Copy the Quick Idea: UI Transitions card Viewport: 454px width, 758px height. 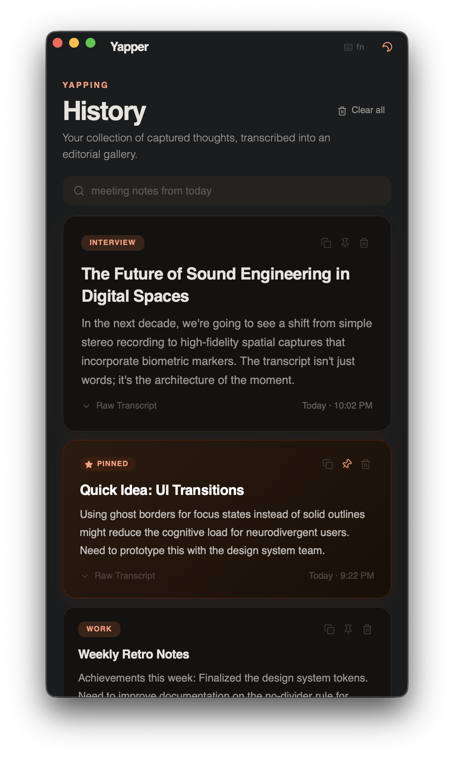[328, 464]
